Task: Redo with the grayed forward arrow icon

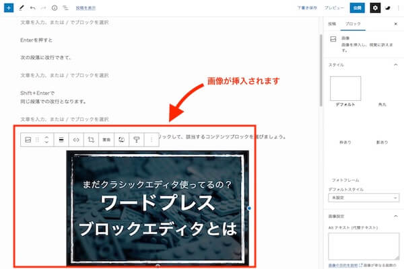Action: click(43, 8)
